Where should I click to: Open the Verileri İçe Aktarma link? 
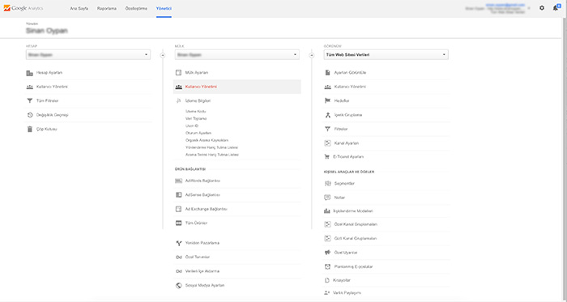coord(202,271)
